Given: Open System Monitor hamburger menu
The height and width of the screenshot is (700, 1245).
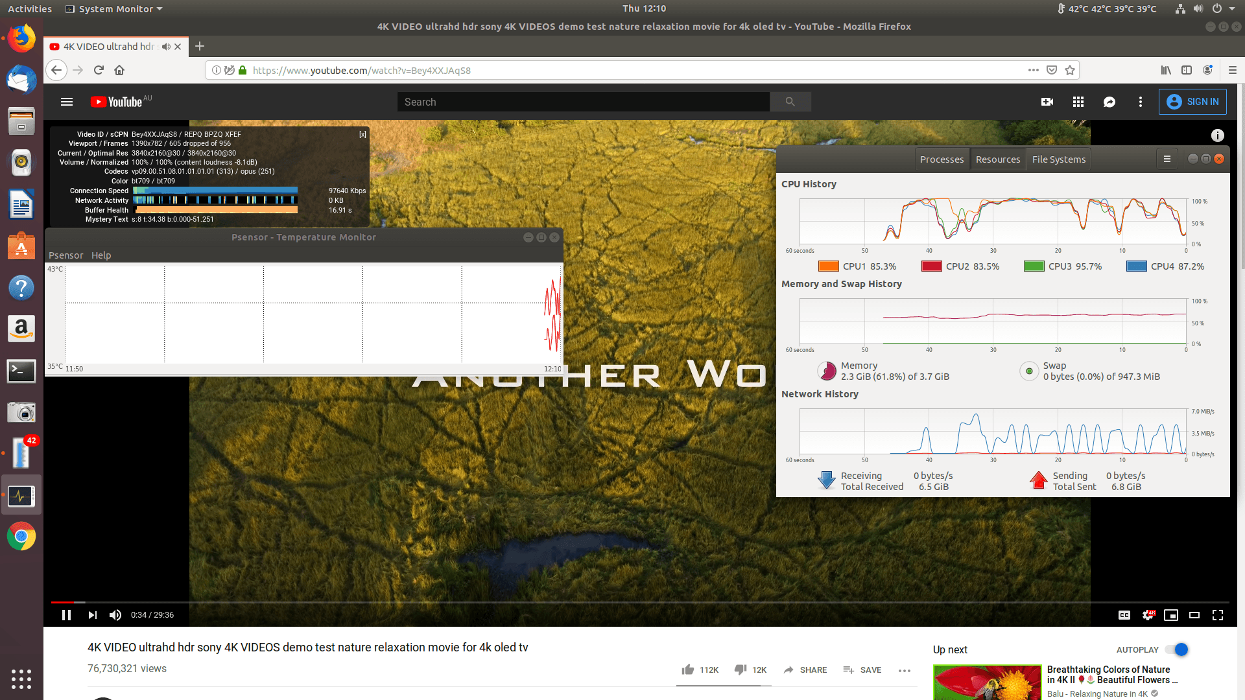Looking at the screenshot, I should pyautogui.click(x=1167, y=159).
